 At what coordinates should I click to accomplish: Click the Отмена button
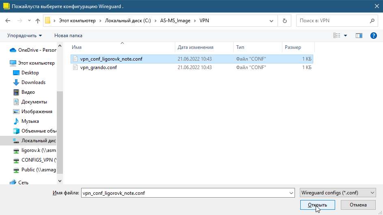[358, 205]
